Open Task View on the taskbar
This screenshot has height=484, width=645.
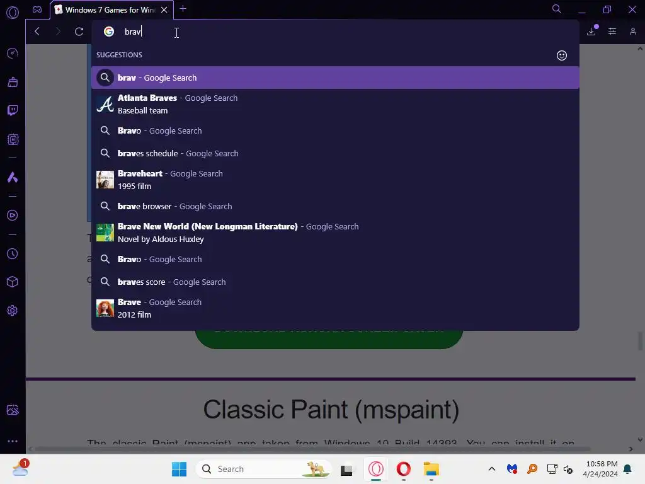point(346,470)
